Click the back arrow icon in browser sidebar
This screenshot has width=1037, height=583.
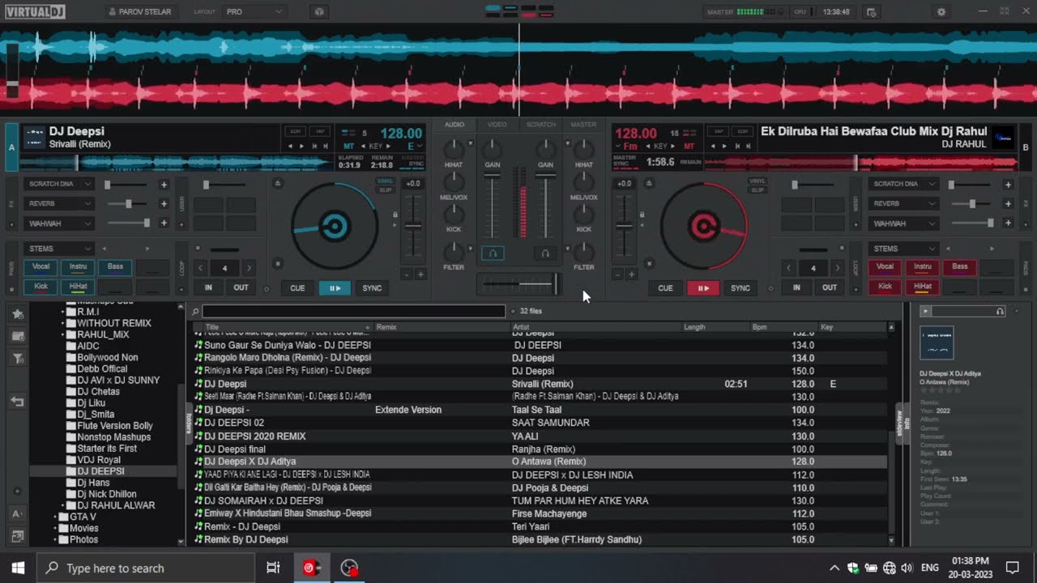(x=18, y=402)
